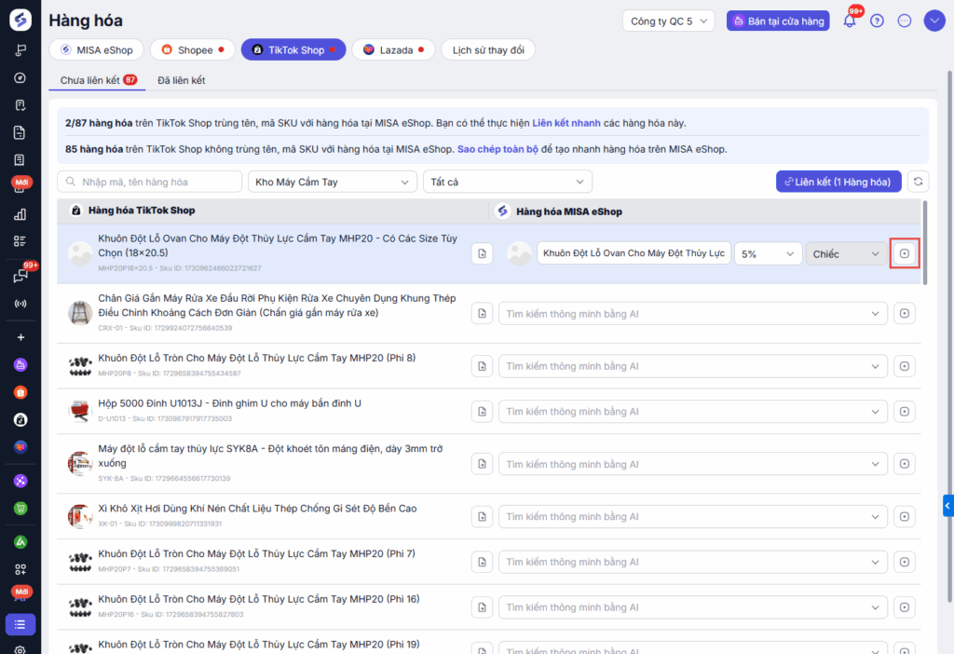
Task: Click the circle action icon for Máy đột lỗ SYK8A row
Action: coord(905,464)
